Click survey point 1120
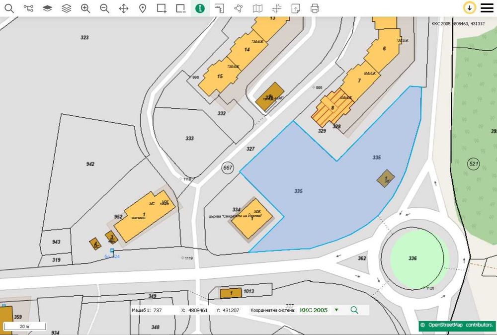 [x=428, y=288]
